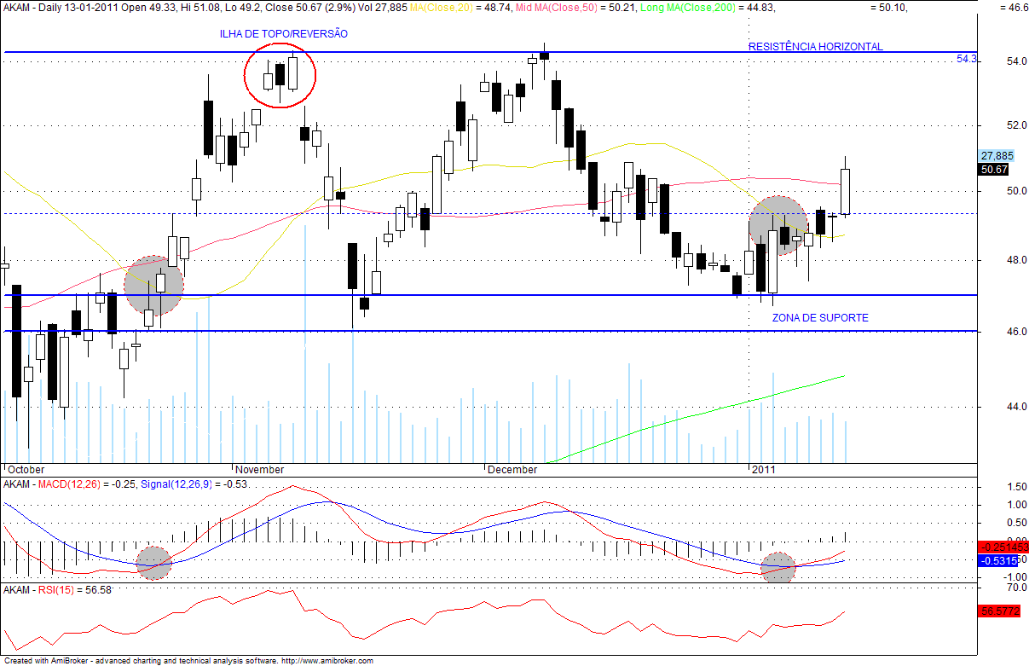1029x666 pixels.
Task: Click the 1.50 MACD axis label
Action: tap(1017, 487)
